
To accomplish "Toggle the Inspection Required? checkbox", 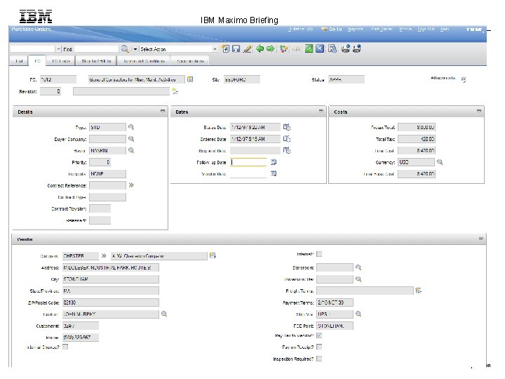I will pos(319,359).
